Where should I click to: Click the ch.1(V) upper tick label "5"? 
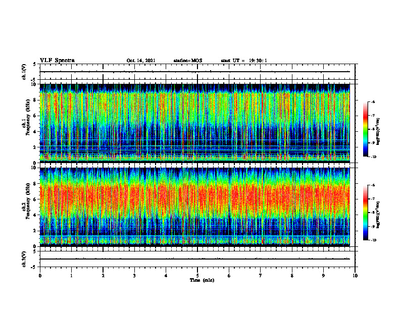tap(35, 65)
